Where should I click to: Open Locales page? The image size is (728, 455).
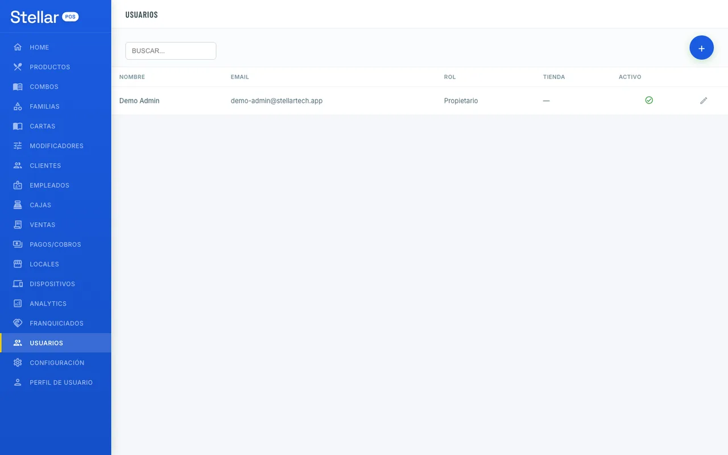[56, 264]
